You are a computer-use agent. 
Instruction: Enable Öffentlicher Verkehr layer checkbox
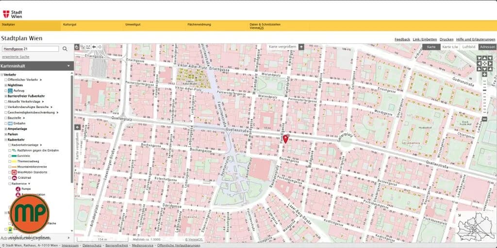(x=6, y=80)
